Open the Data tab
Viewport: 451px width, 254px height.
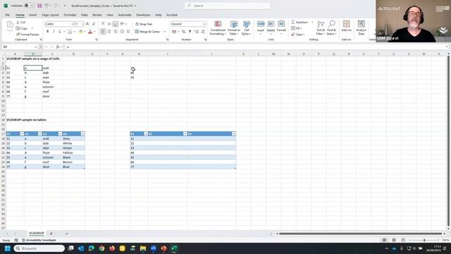85,15
